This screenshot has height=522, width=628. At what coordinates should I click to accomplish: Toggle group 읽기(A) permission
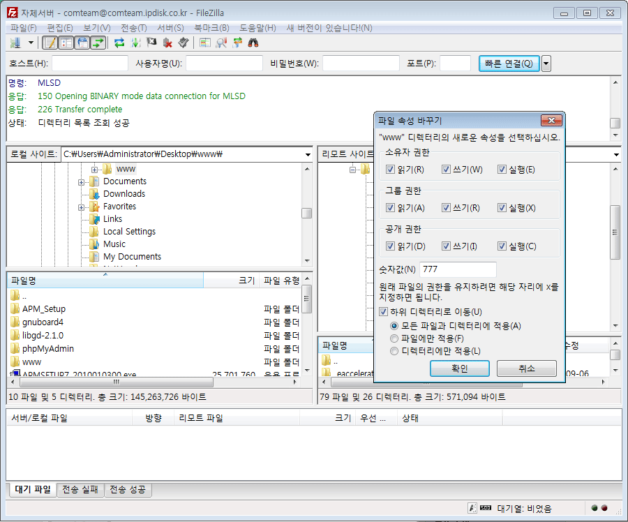390,208
